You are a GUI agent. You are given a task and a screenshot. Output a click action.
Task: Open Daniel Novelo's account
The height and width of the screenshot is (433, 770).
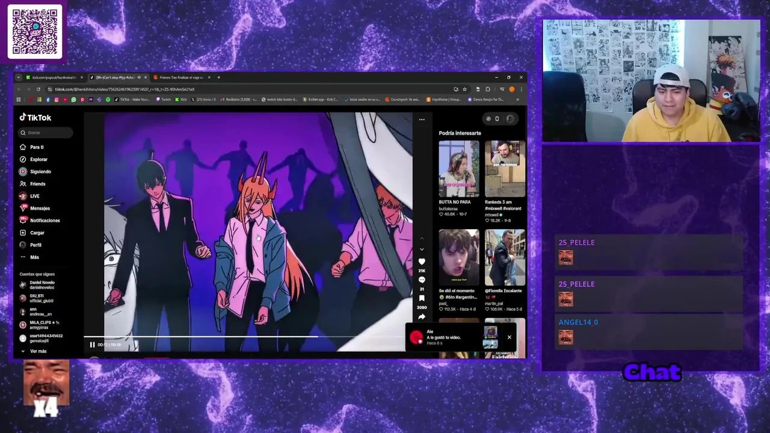(37, 285)
